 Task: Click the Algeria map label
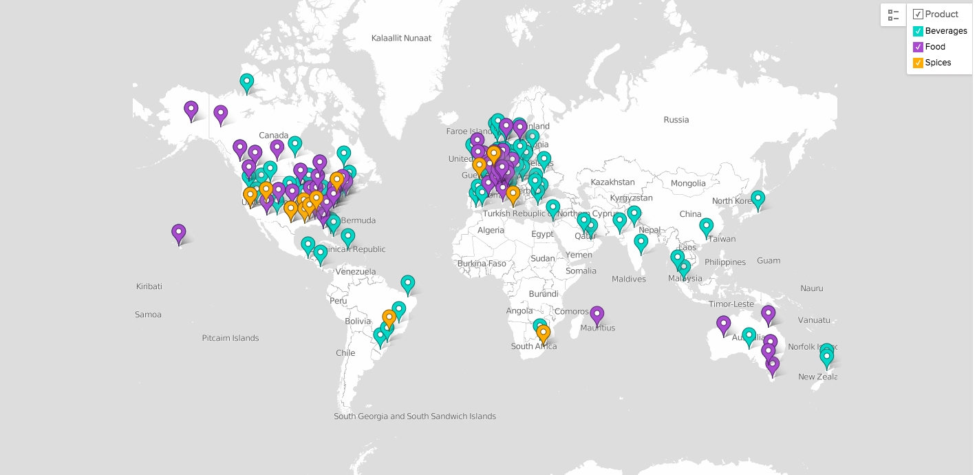coord(491,231)
